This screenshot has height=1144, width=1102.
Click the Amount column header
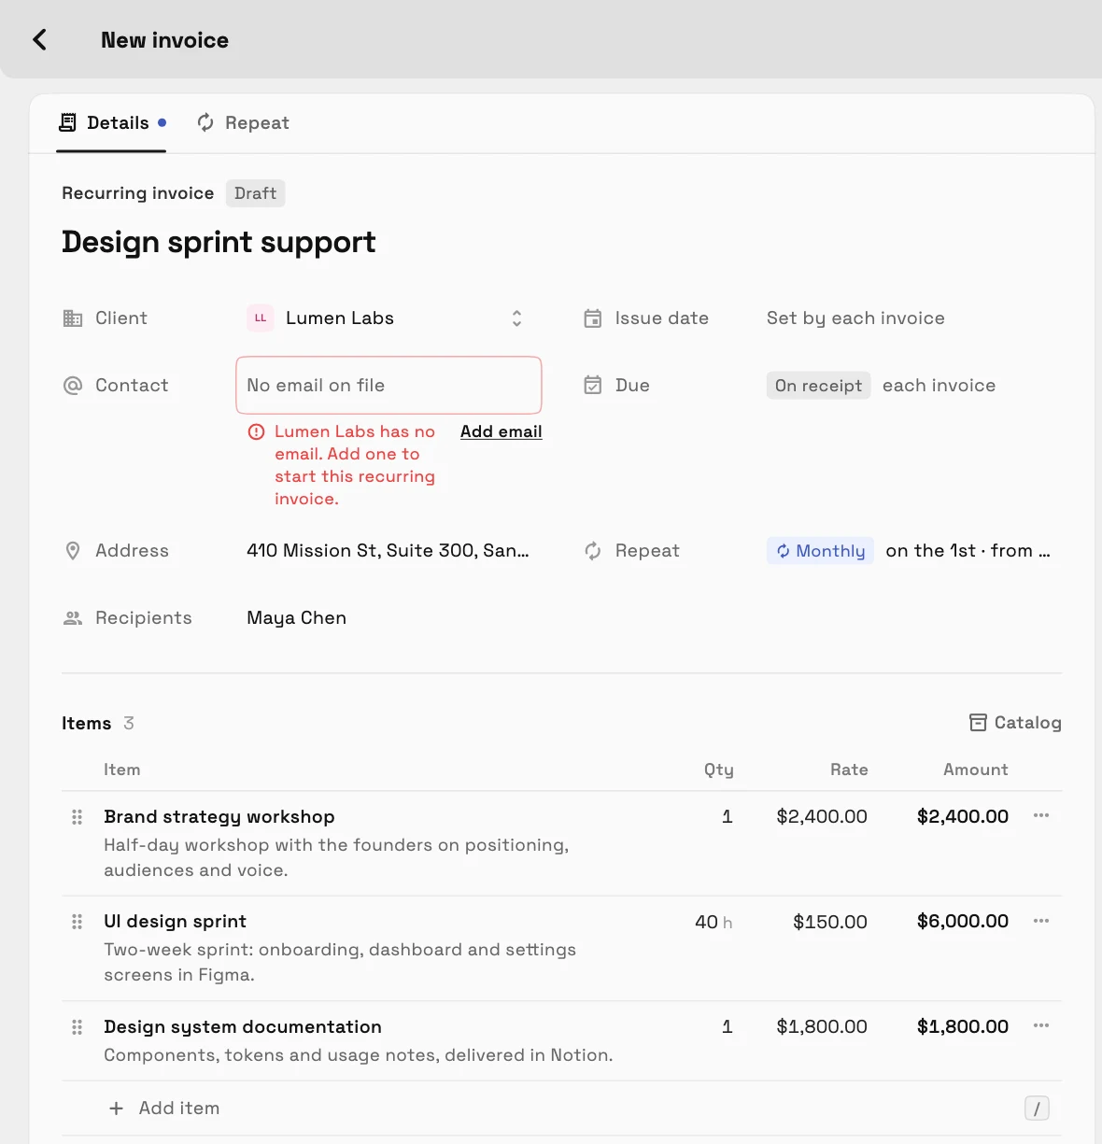pos(976,770)
